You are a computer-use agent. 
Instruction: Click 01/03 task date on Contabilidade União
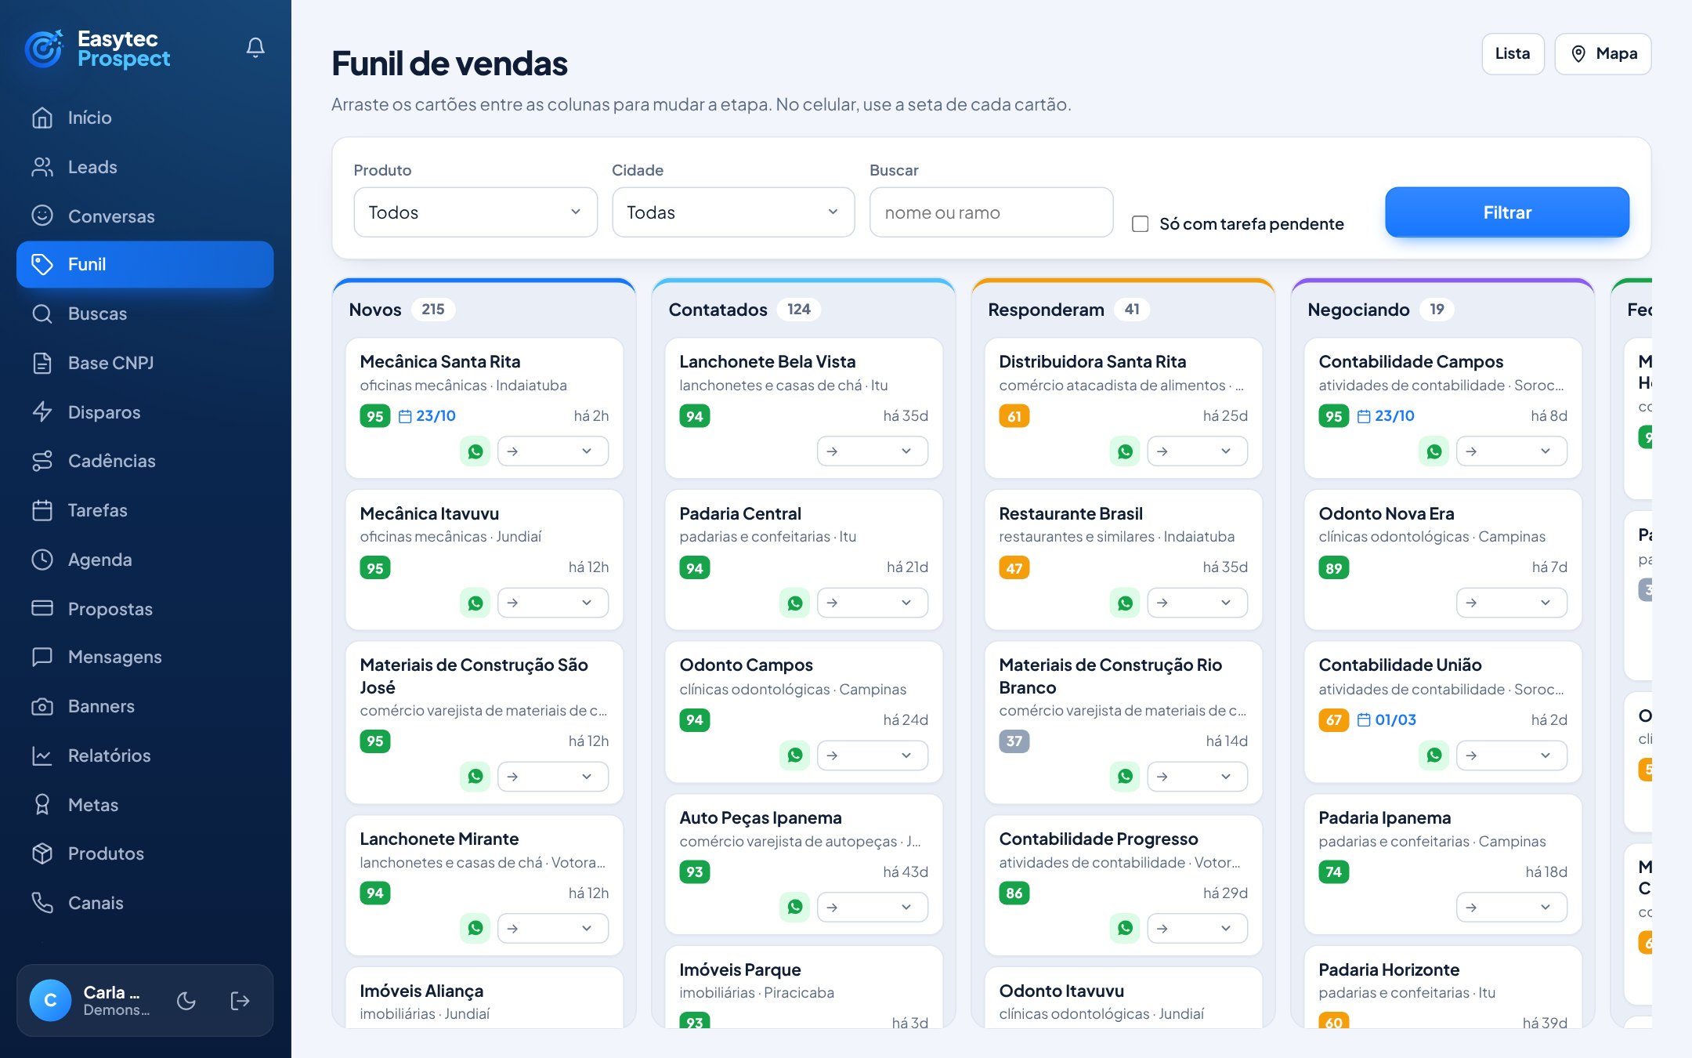[x=1386, y=720]
